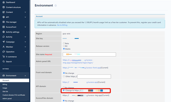Expand the API sidebar chevron
The height and width of the screenshot is (102, 171).
[25, 17]
